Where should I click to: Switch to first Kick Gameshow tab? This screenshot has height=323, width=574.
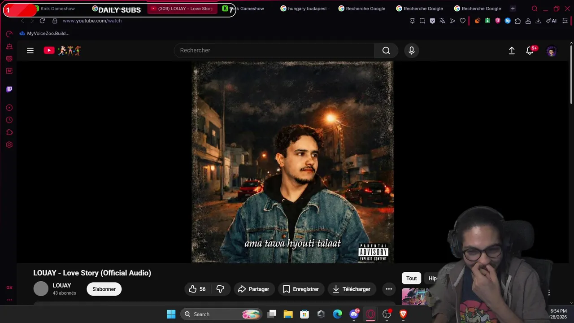(x=57, y=9)
